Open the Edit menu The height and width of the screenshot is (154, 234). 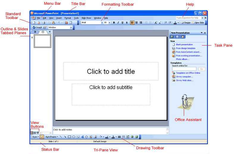[45, 18]
